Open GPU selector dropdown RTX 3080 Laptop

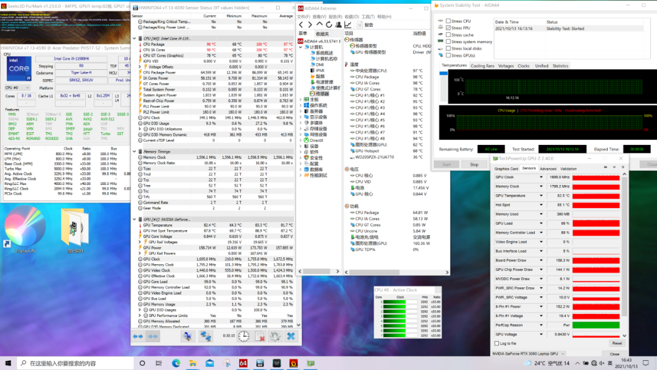click(x=529, y=354)
